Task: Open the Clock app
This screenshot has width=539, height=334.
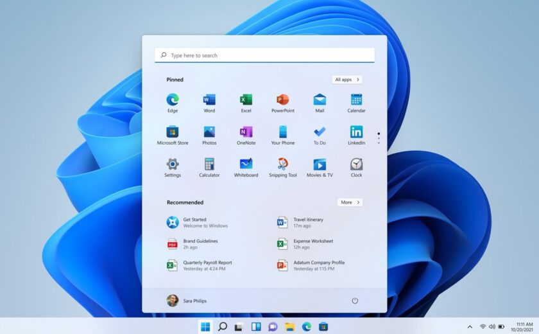Action: (357, 168)
